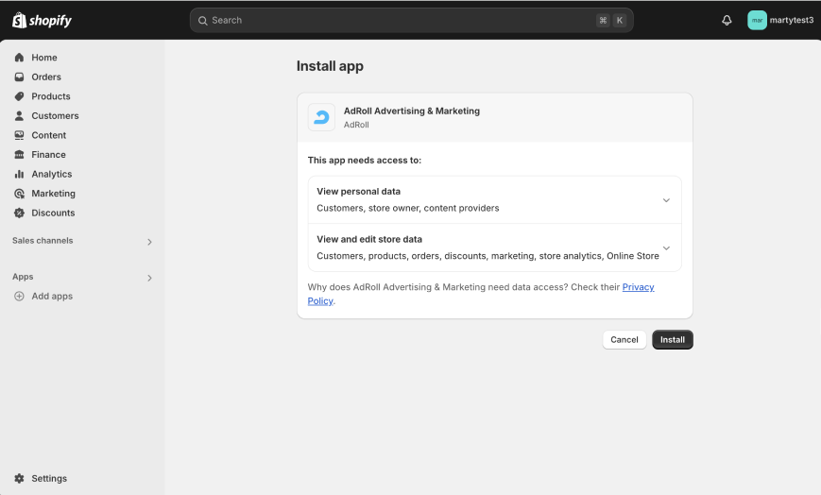The width and height of the screenshot is (821, 495).
Task: Click the Home icon in sidebar
Action: coord(19,58)
